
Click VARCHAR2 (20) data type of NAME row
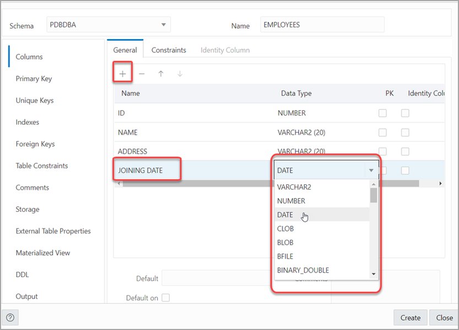[x=301, y=133]
